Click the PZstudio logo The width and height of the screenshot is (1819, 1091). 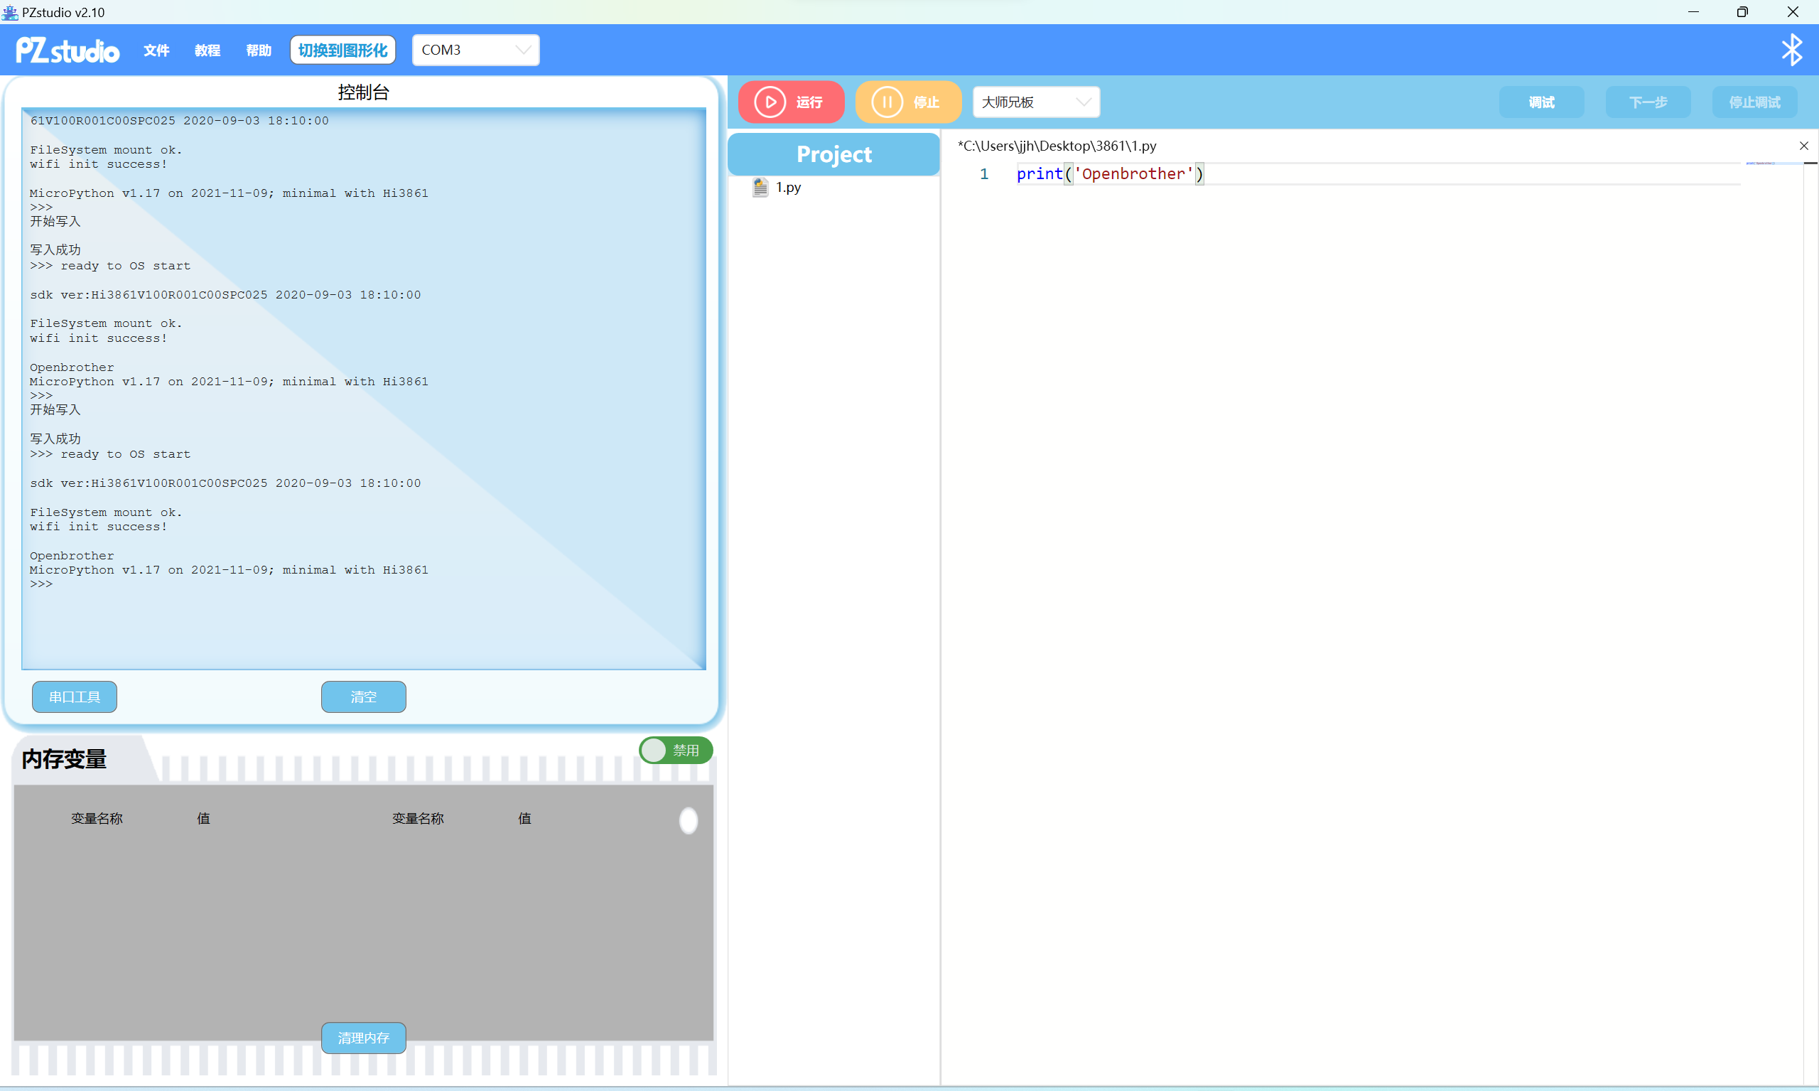68,50
